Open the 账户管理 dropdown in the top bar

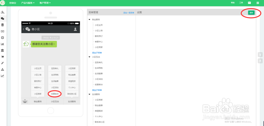45,3
